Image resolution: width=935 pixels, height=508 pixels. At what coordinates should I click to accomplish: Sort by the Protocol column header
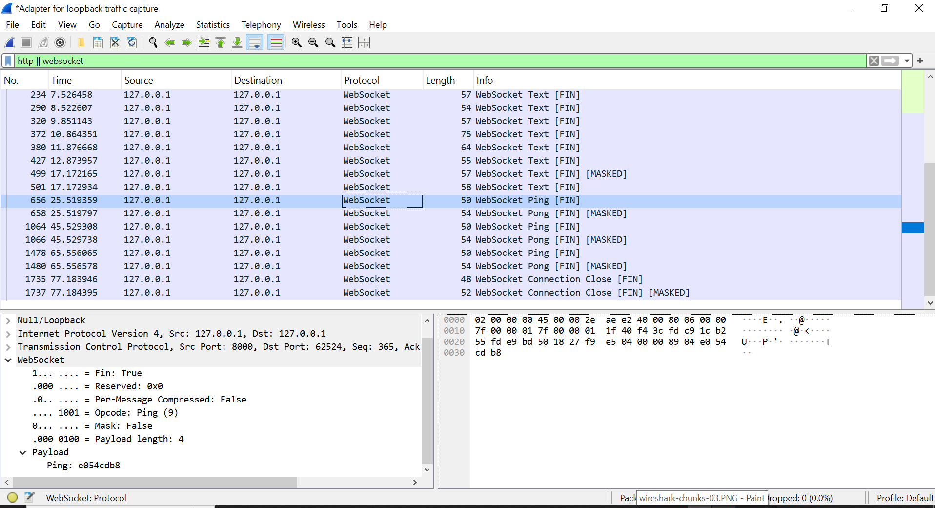click(x=382, y=80)
